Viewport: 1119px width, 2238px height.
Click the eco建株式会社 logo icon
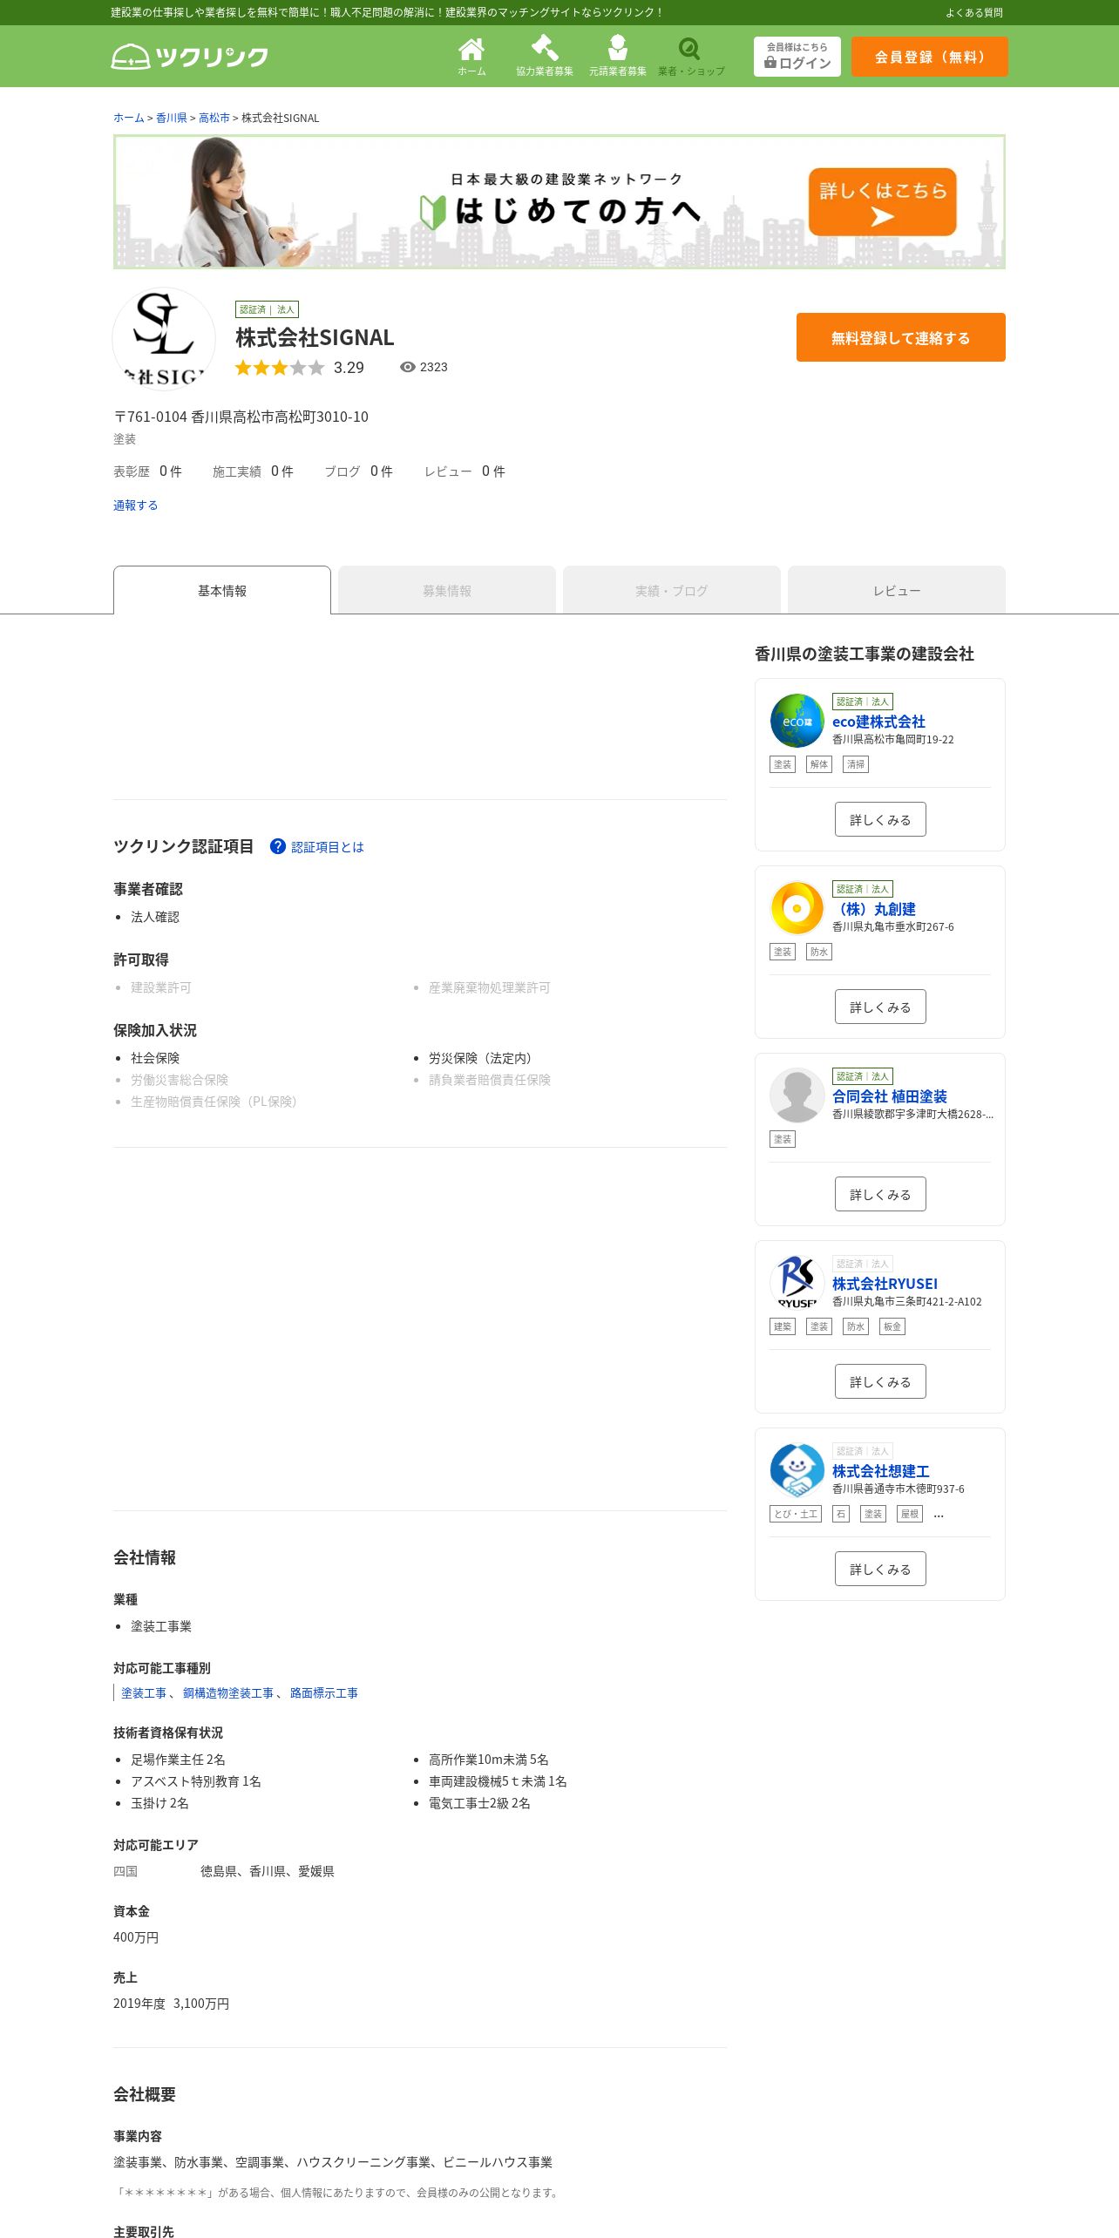click(x=797, y=721)
